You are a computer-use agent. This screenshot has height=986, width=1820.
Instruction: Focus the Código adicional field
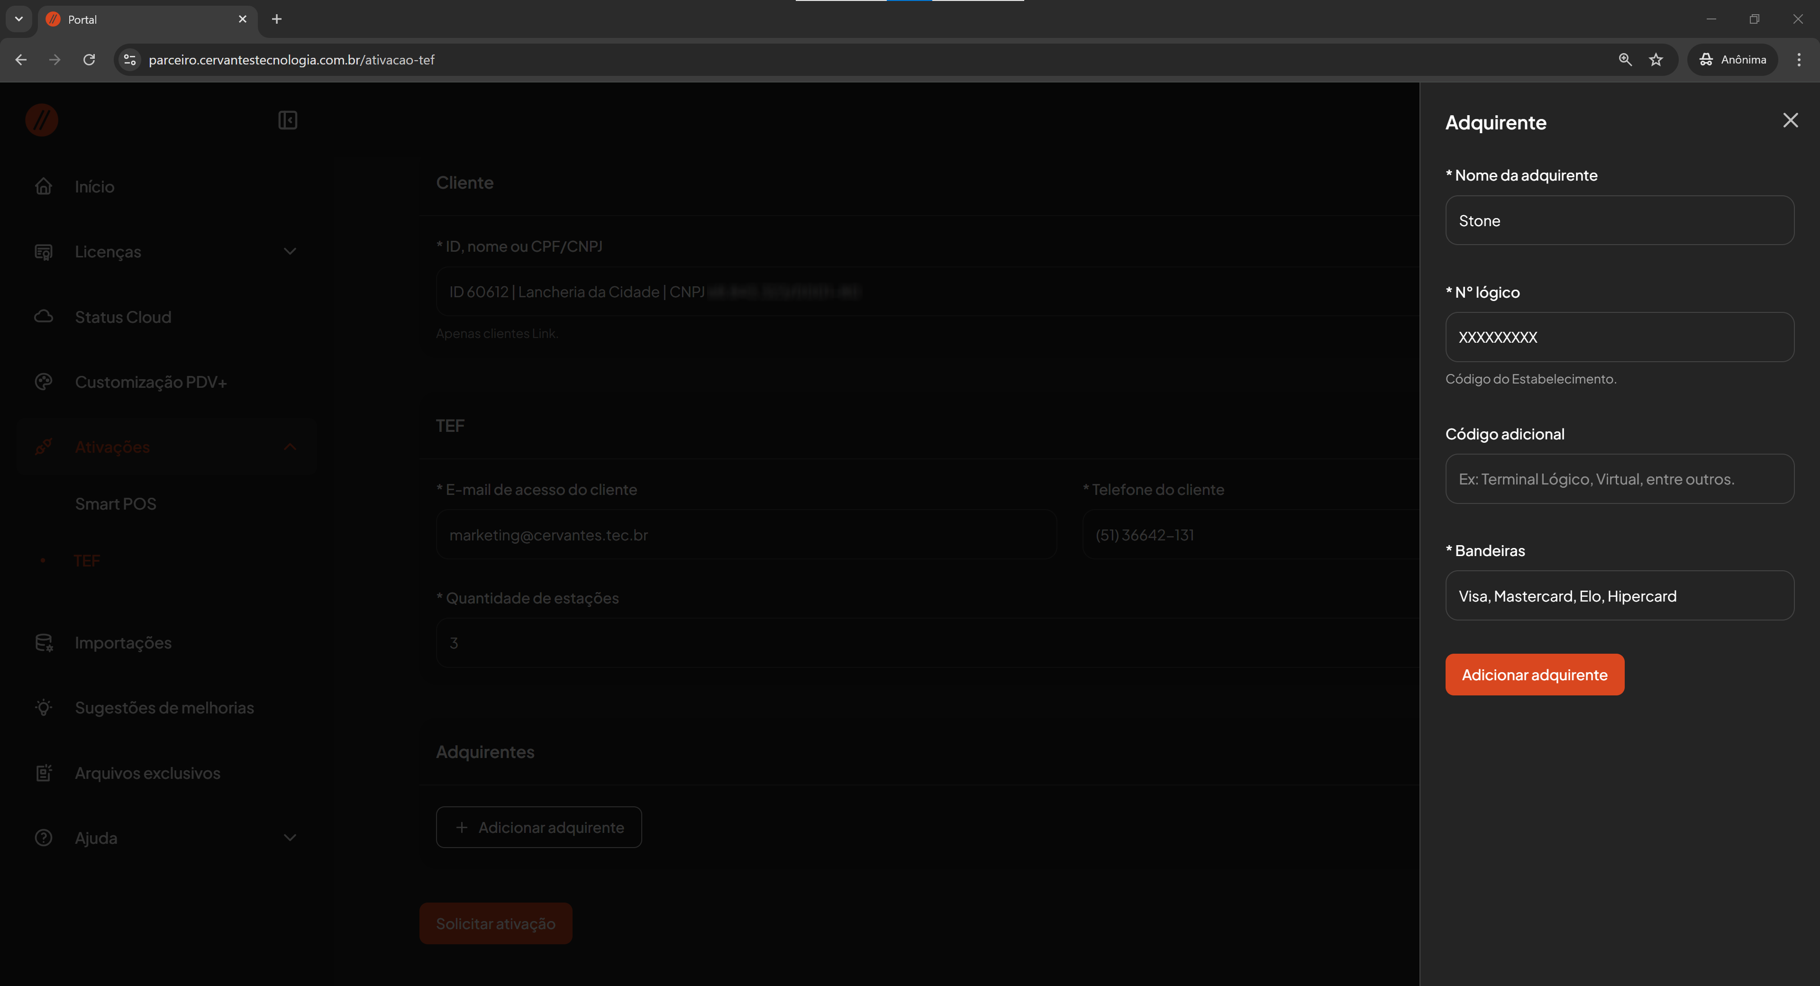pos(1619,478)
